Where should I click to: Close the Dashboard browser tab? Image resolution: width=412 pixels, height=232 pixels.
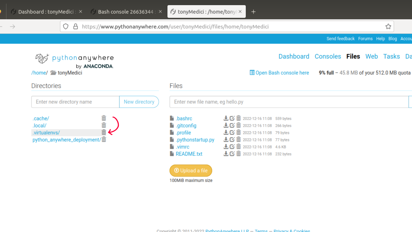click(80, 12)
